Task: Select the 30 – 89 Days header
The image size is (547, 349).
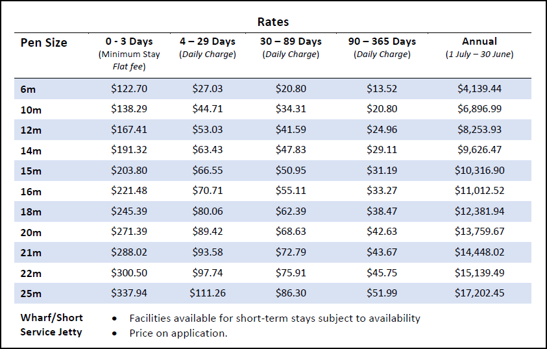Action: click(291, 42)
